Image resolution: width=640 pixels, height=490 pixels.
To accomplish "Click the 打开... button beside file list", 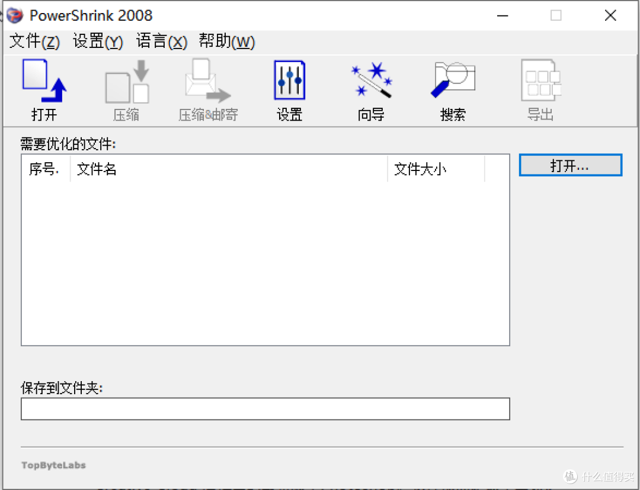I will (571, 165).
